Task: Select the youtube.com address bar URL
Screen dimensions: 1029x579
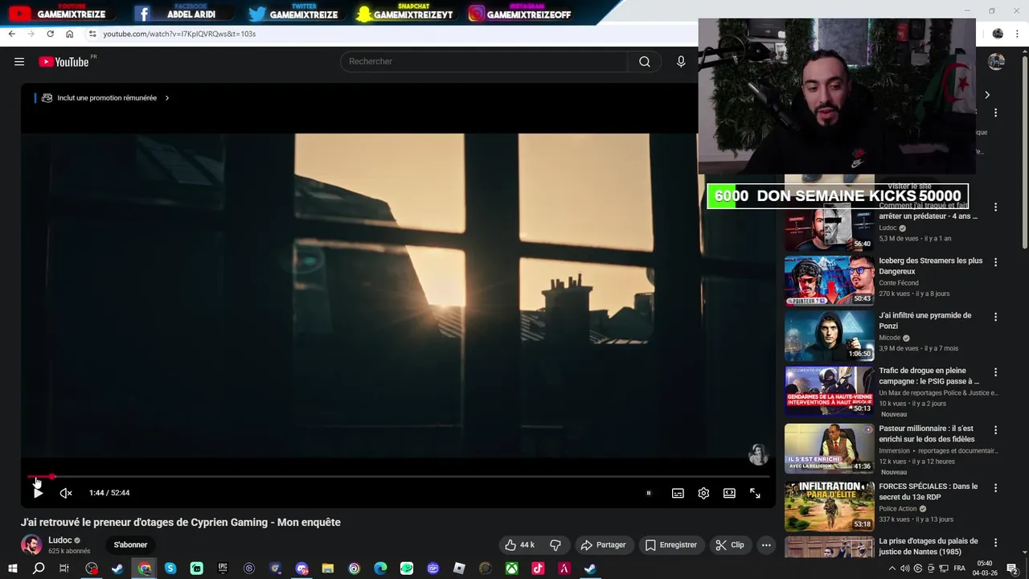Action: pyautogui.click(x=179, y=34)
